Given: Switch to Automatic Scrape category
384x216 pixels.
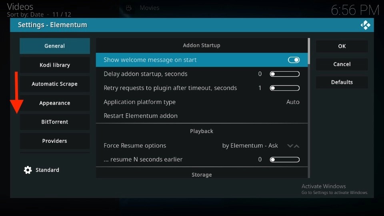Looking at the screenshot, I should click(x=55, y=84).
